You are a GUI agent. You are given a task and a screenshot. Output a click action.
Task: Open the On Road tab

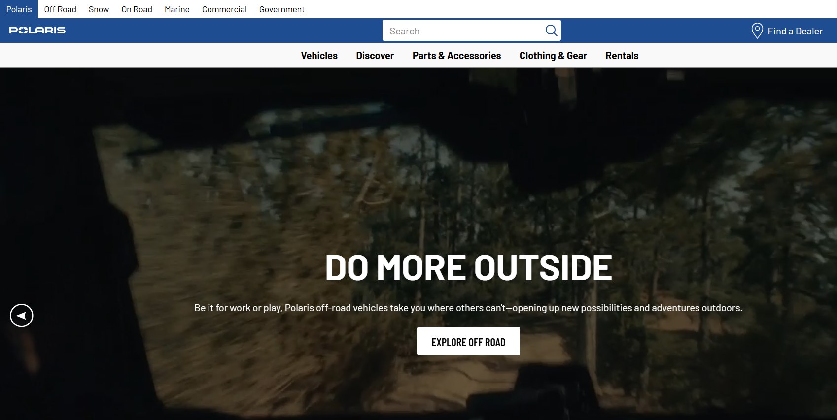click(137, 9)
